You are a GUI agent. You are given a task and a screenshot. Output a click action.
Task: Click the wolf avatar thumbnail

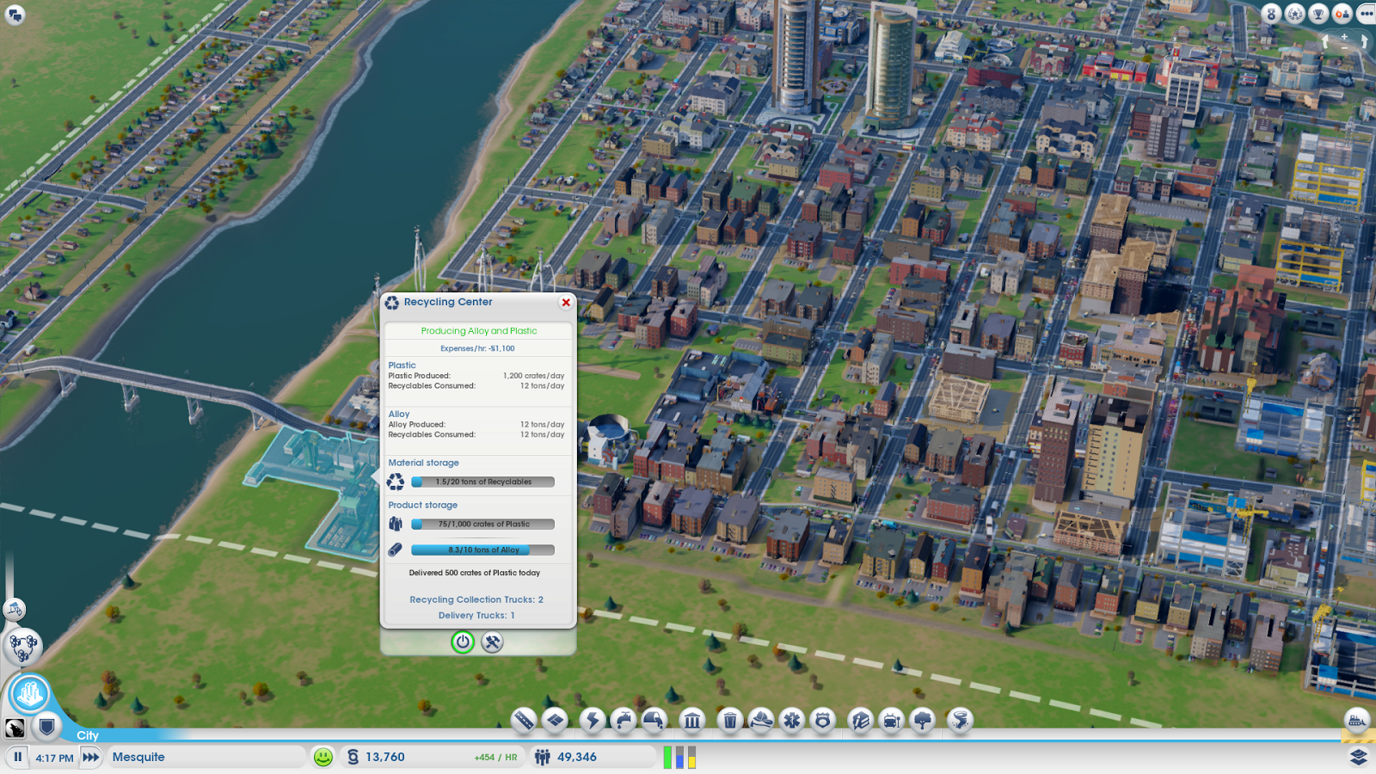pos(15,728)
